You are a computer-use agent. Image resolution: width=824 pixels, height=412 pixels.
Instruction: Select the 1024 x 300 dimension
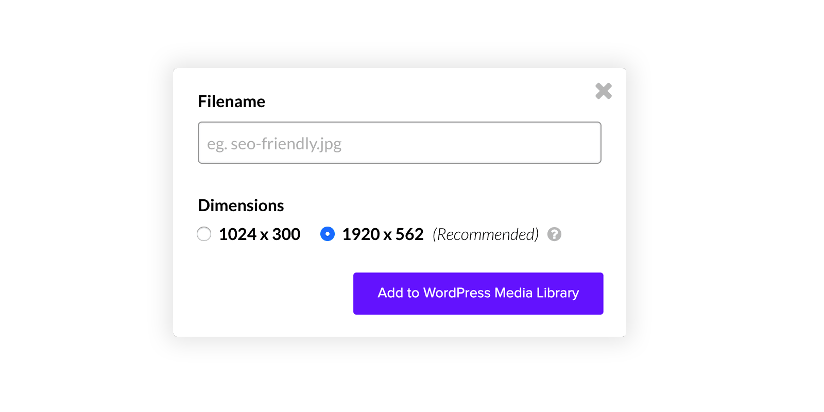[204, 234]
